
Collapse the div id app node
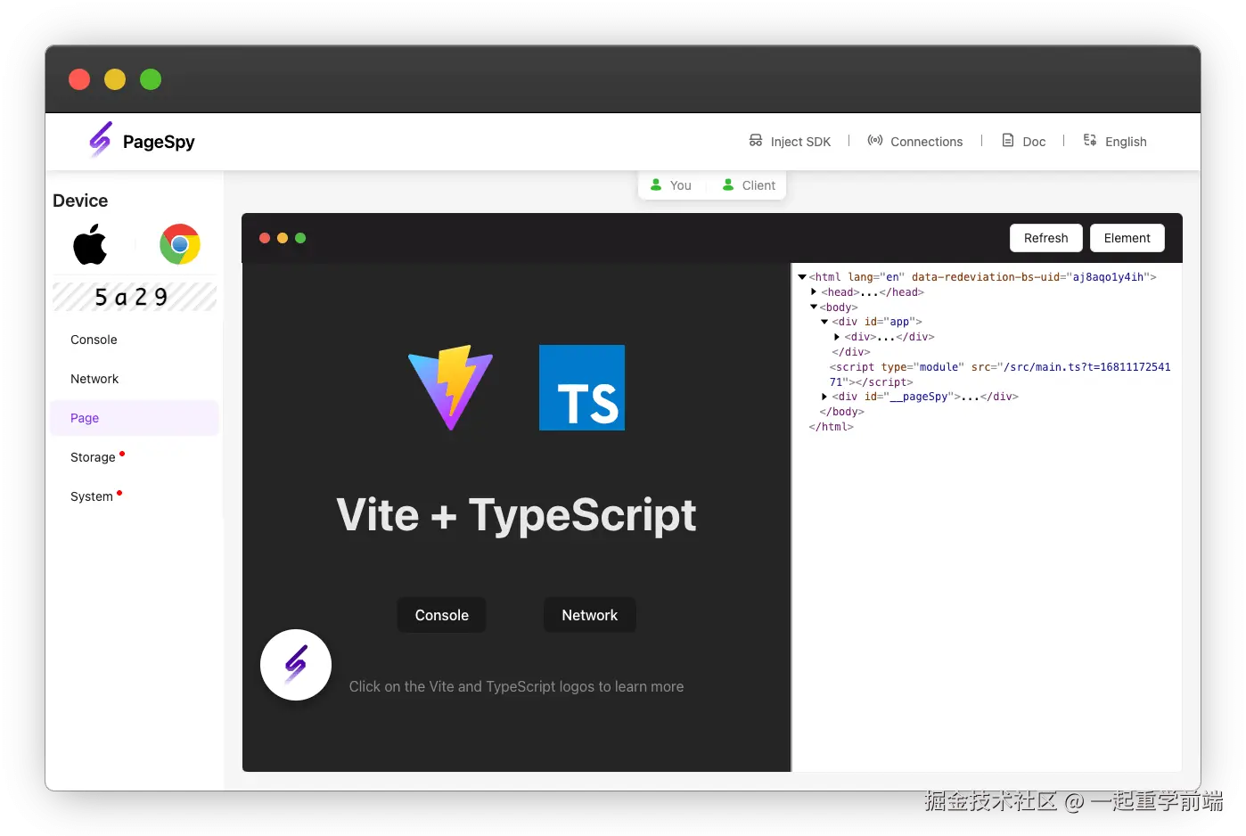click(824, 322)
